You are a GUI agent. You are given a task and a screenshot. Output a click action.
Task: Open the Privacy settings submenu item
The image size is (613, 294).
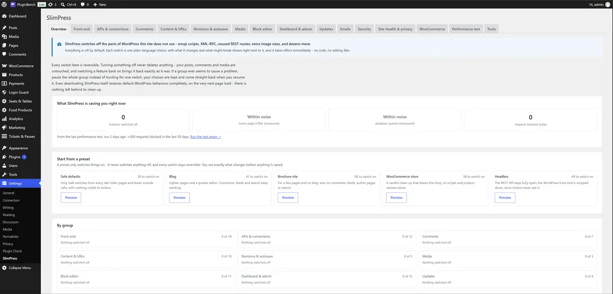[8, 244]
